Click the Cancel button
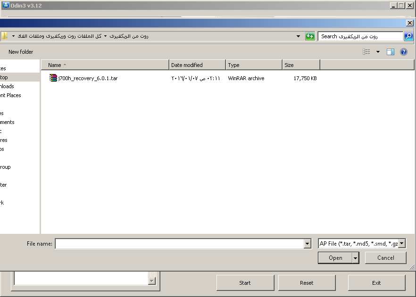Image resolution: width=416 pixels, height=297 pixels. click(x=385, y=258)
